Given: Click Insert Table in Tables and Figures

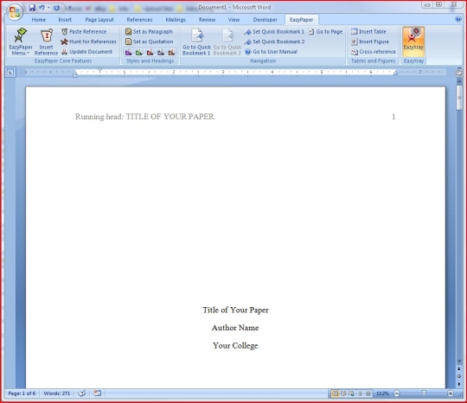Looking at the screenshot, I should click(x=368, y=32).
